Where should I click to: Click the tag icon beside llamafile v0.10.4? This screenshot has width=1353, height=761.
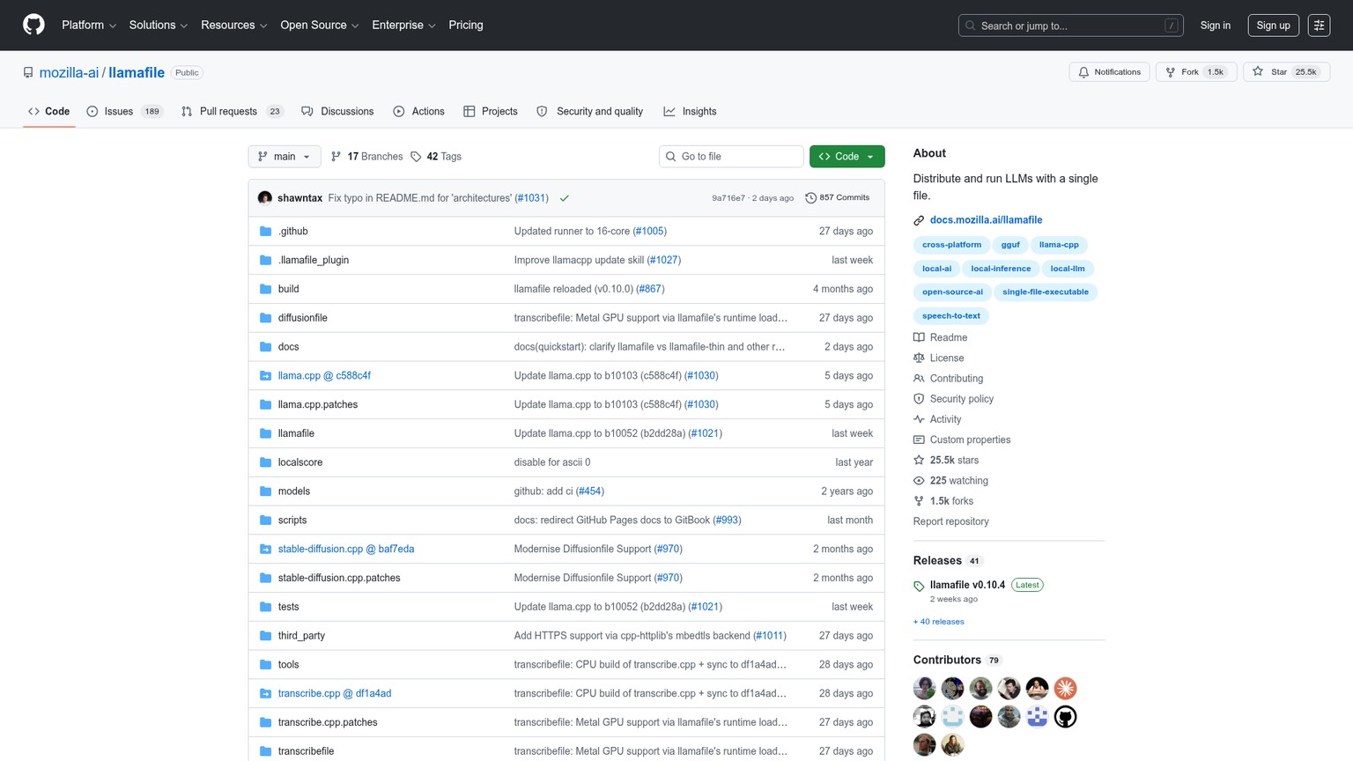919,586
